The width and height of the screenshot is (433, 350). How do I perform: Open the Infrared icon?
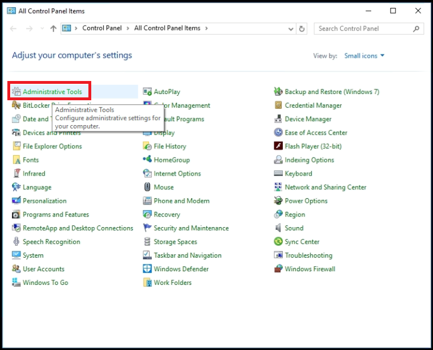click(16, 173)
